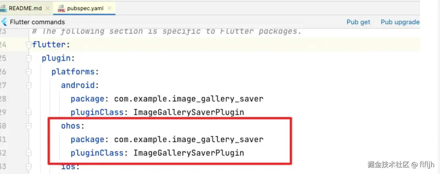440x174 pixels.
Task: Collapse the plugin: section fold marker
Action: [x=29, y=58]
